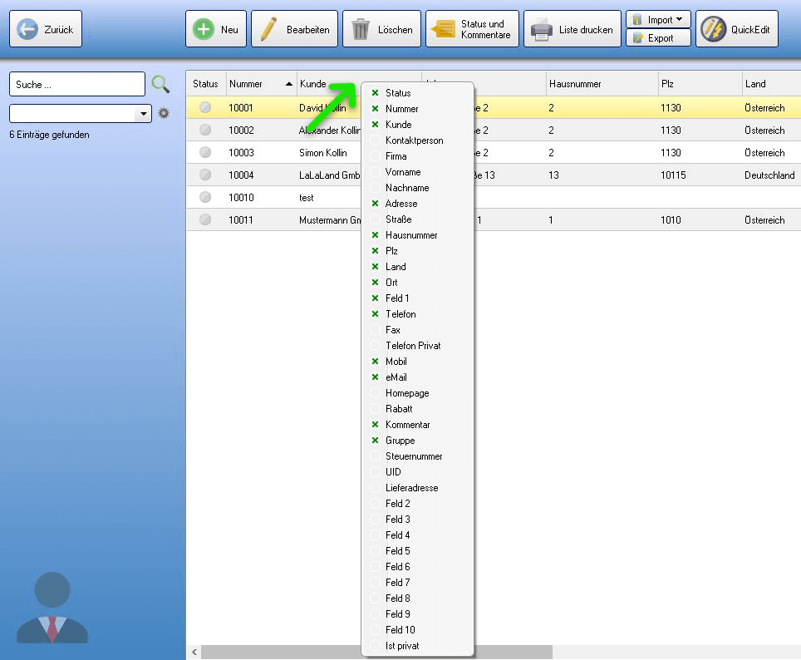Click the Suche search input field
The image size is (801, 660).
[x=76, y=84]
